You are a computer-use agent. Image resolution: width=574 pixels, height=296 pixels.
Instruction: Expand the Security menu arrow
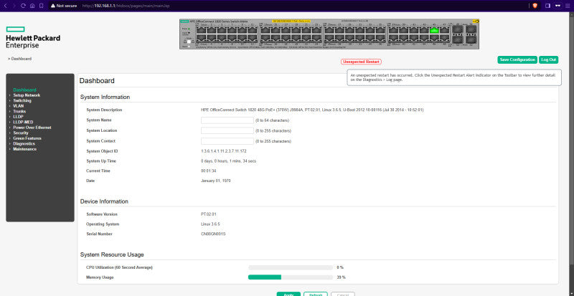(10, 133)
